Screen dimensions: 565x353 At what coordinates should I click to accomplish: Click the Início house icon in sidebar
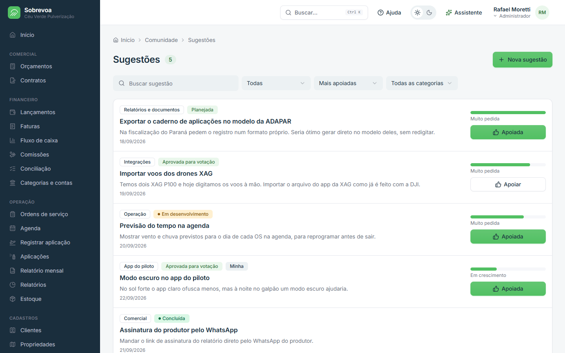tap(13, 35)
